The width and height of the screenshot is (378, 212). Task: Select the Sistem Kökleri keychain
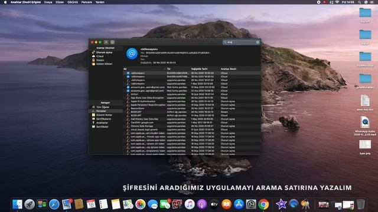[x=104, y=64]
